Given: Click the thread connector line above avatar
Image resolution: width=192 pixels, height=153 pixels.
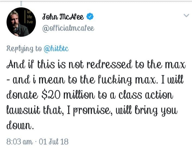Looking at the screenshot, I should [x=21, y=3].
